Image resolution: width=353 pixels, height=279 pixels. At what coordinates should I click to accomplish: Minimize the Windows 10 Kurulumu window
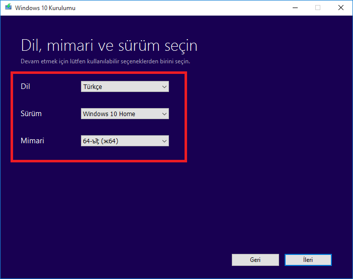coord(295,8)
